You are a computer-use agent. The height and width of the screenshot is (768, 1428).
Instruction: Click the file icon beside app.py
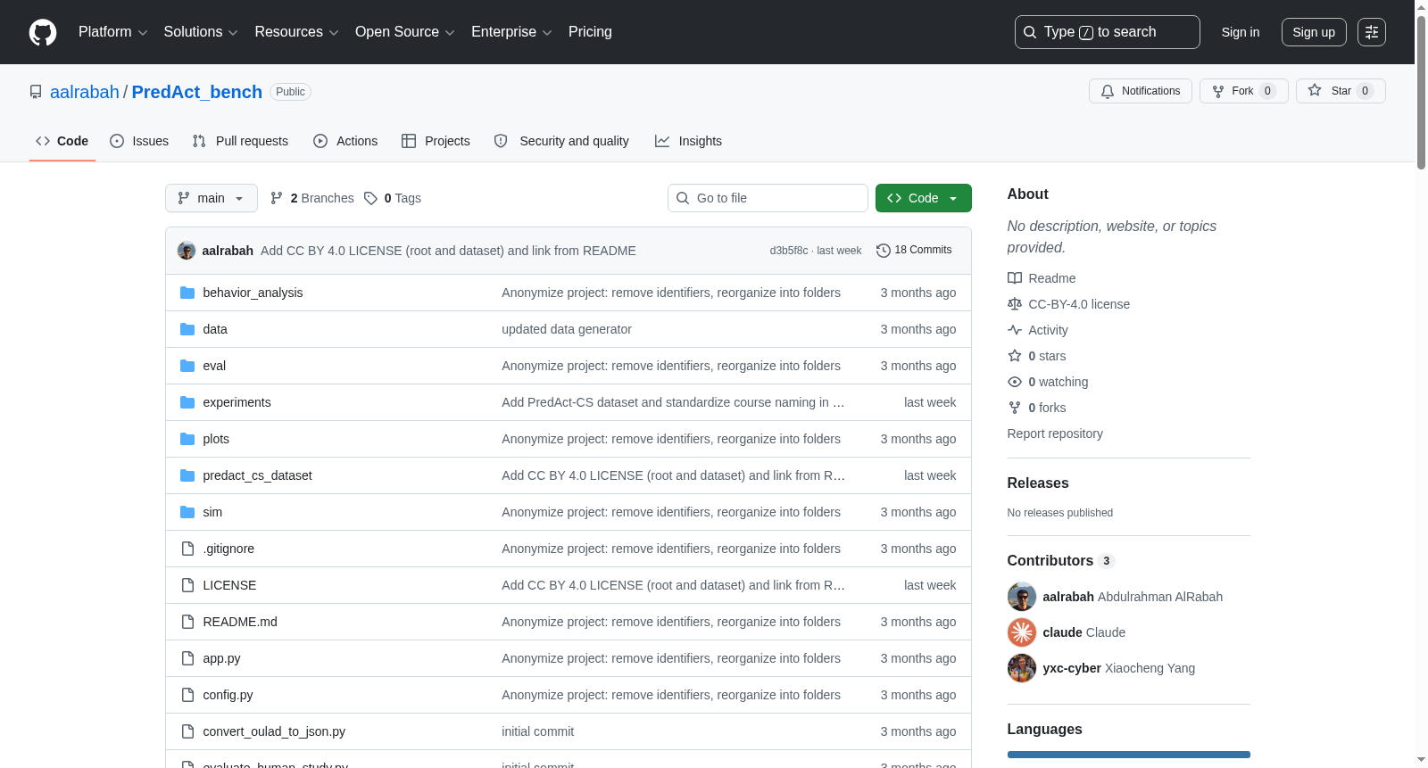pyautogui.click(x=187, y=658)
